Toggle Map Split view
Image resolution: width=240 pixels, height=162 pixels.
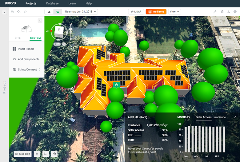23,154
